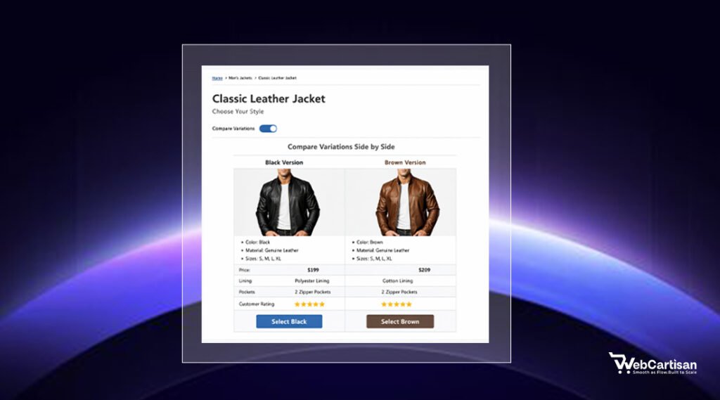The width and height of the screenshot is (720, 400).
Task: Open the brown leather jacket image
Action: 400,202
